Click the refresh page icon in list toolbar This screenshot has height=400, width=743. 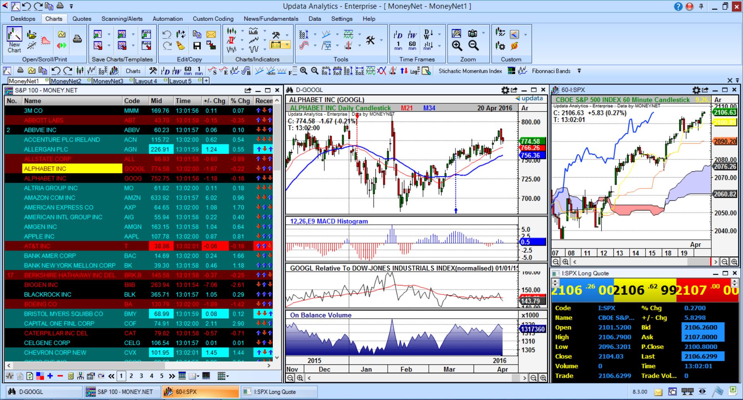pos(30,376)
